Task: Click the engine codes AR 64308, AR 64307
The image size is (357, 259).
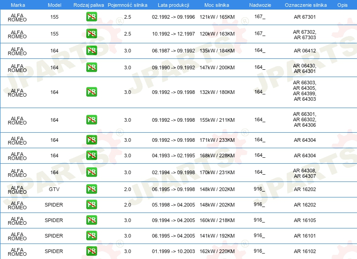Action: (x=304, y=173)
